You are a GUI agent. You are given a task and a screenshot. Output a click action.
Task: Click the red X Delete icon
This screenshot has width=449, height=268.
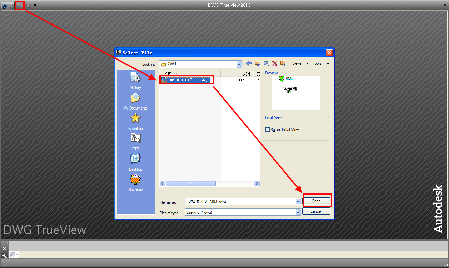point(274,63)
